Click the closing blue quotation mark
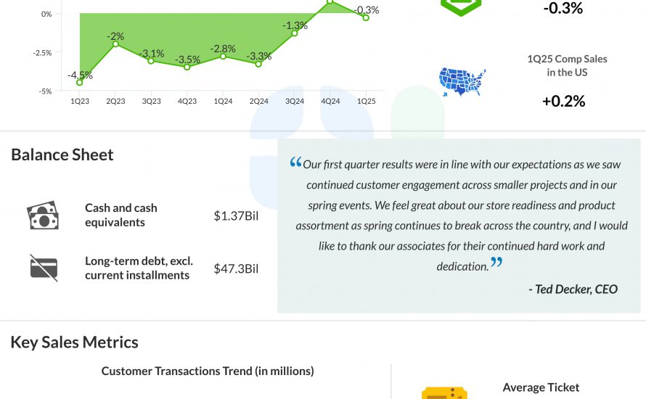 tap(496, 263)
